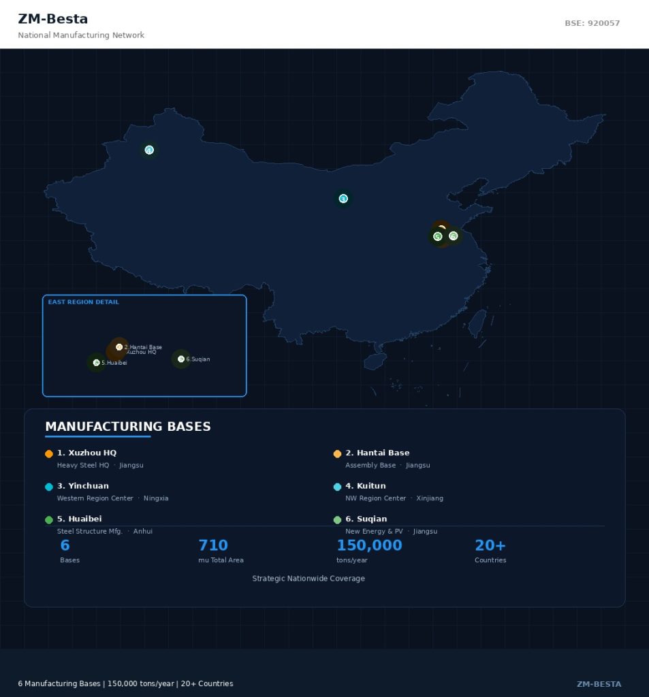
Task: Click 'Assembly Base · Jiangsu' description
Action: click(388, 466)
